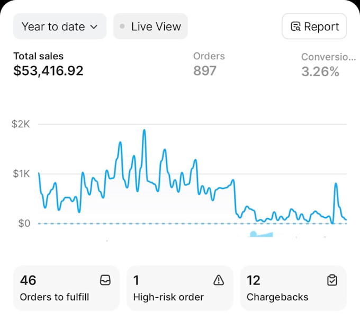Open the 46 Orders to fulfill card
Viewport: 360px width, 328px height.
[x=66, y=288]
